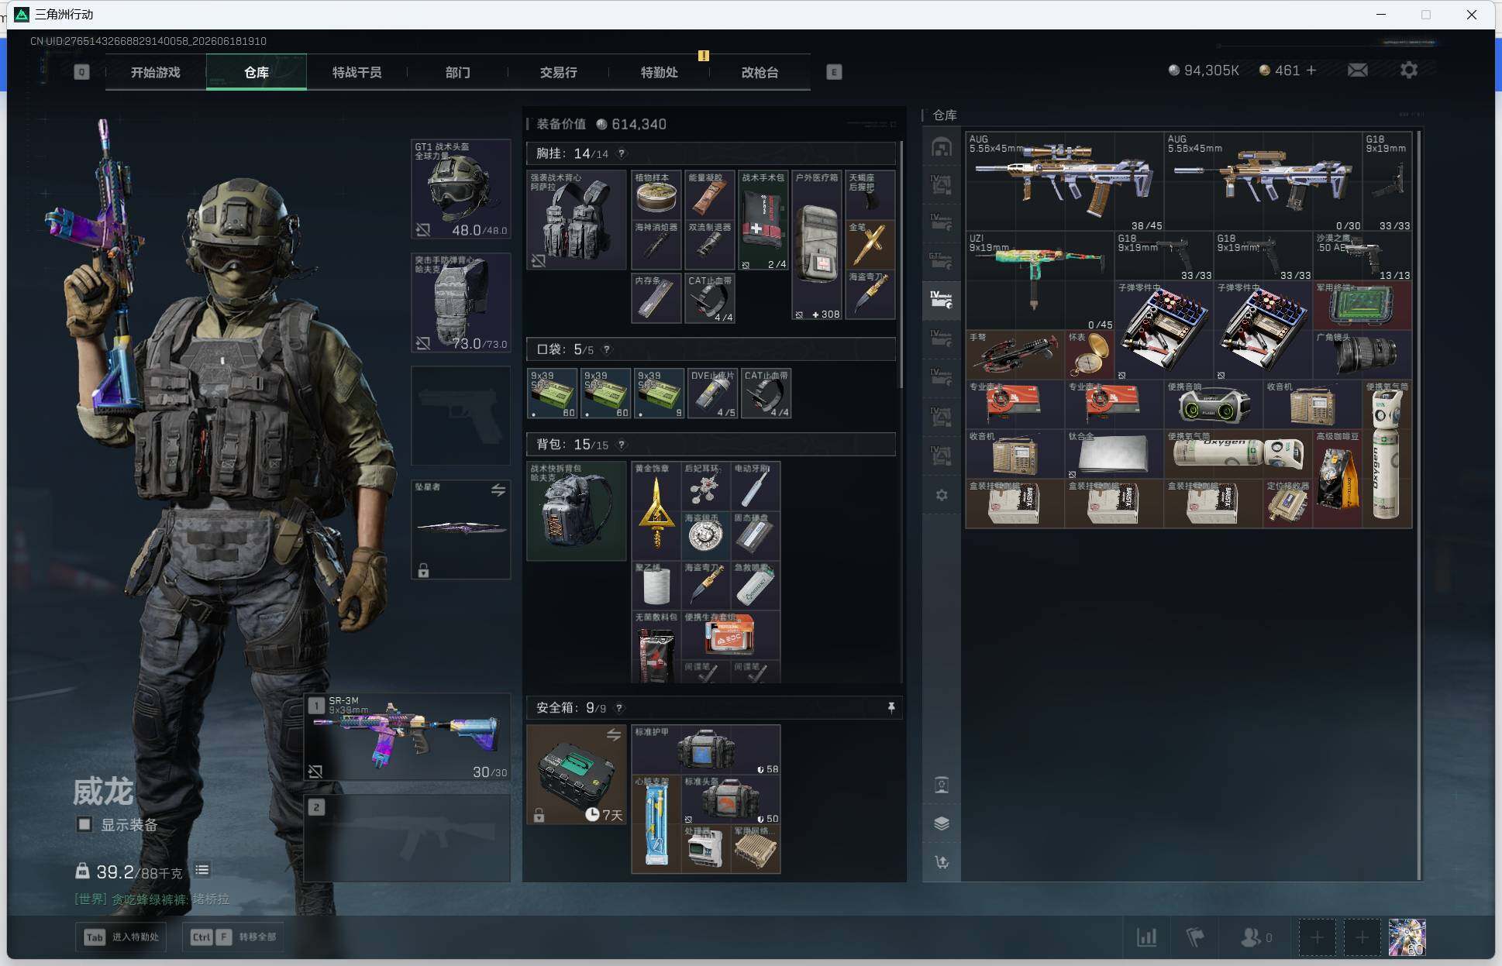Select the 广角镜头 item
The image size is (1502, 966).
pos(1362,356)
